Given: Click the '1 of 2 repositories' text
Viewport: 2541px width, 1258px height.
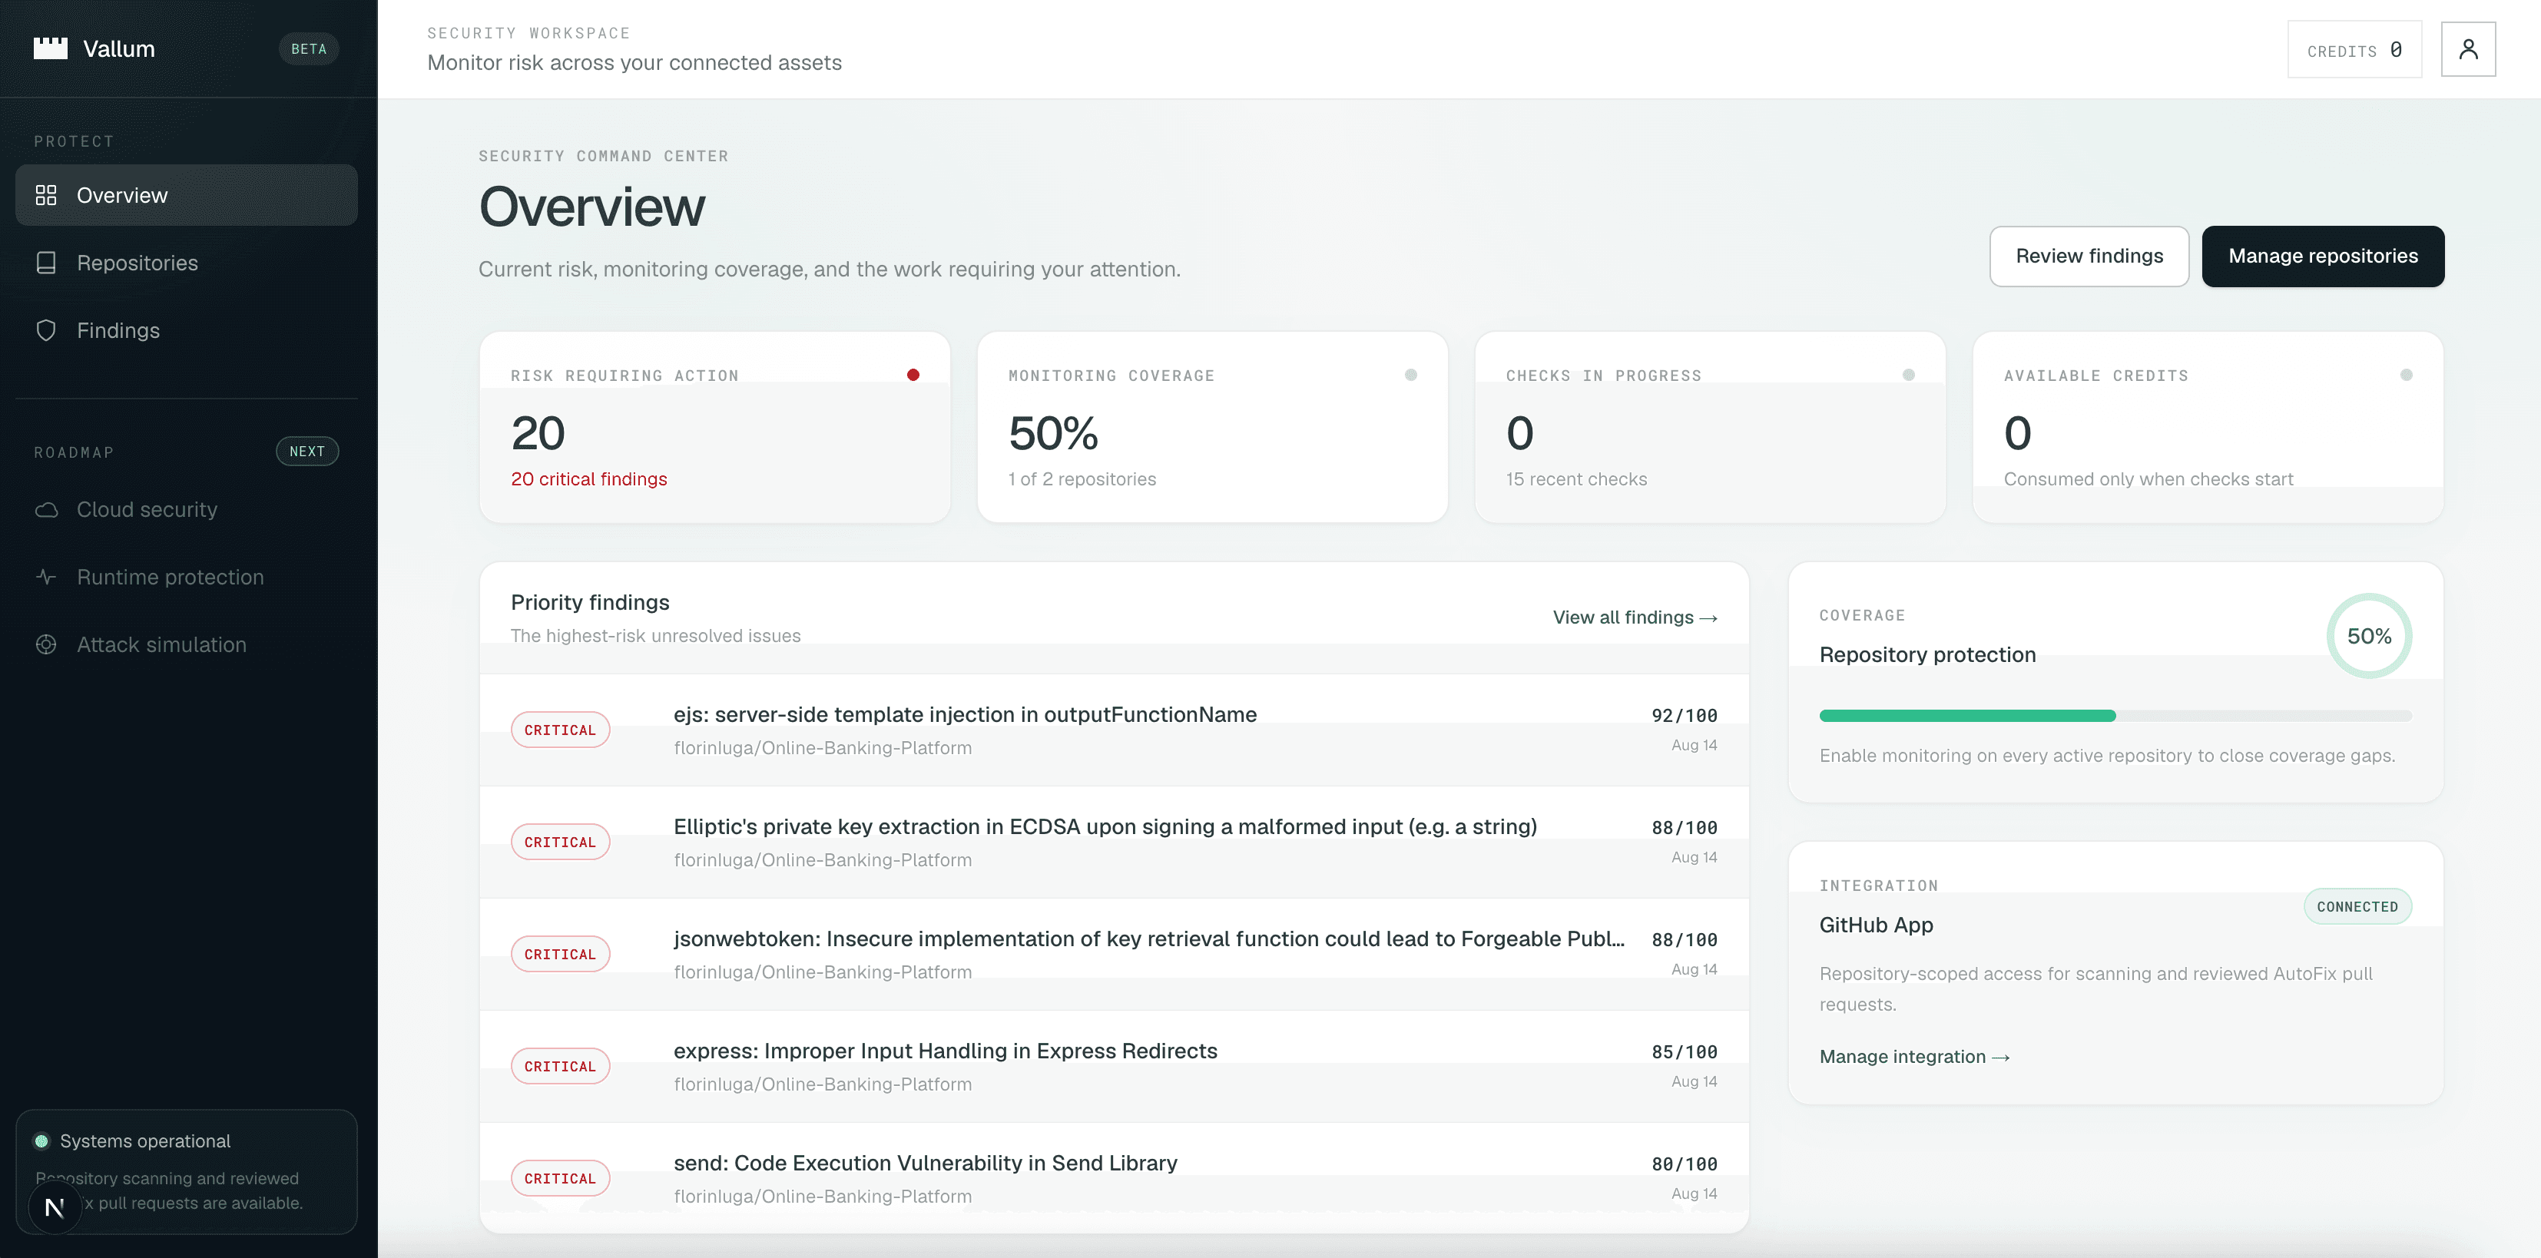Looking at the screenshot, I should (x=1081, y=479).
